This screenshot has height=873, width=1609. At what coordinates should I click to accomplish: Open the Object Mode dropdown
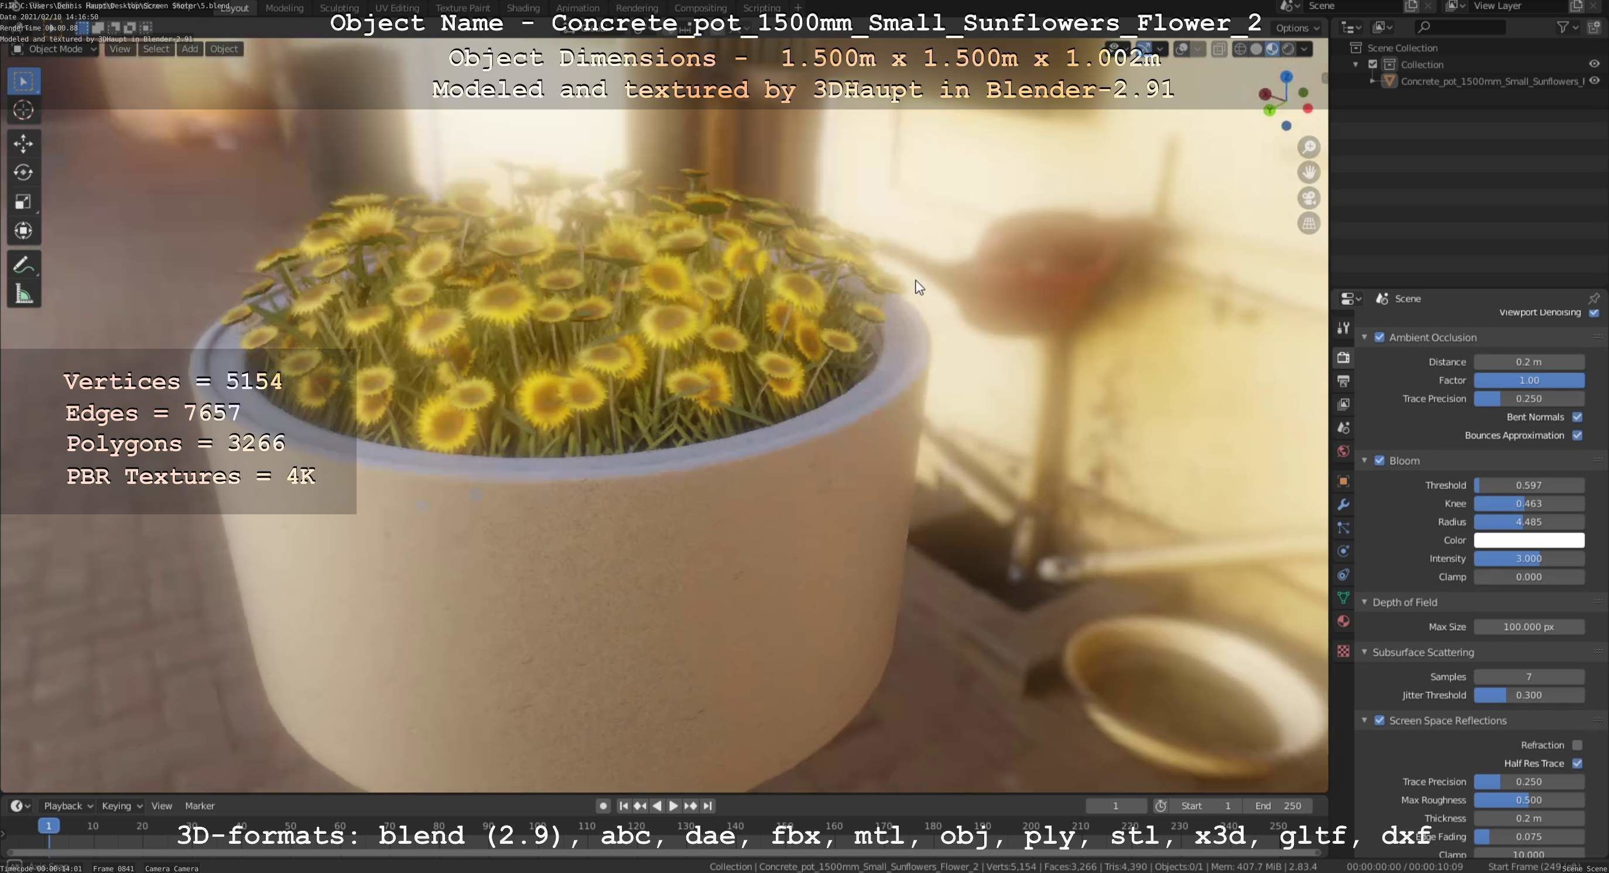point(54,49)
